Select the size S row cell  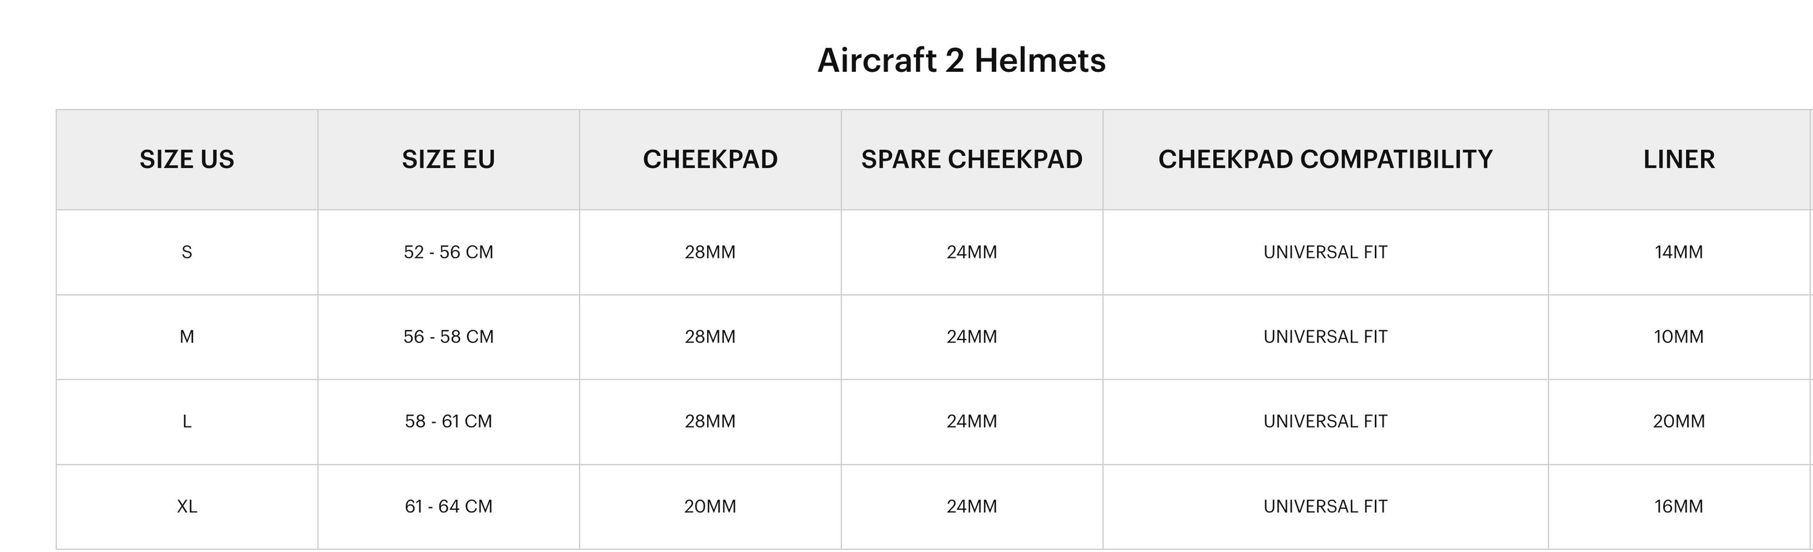click(187, 252)
